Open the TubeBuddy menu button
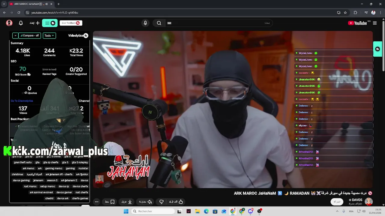385x216 pixels. point(50,23)
